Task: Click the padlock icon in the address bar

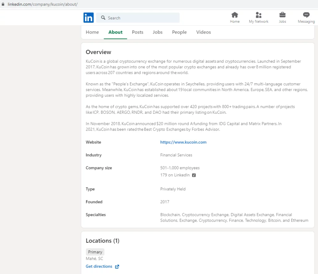Action: pyautogui.click(x=3, y=4)
